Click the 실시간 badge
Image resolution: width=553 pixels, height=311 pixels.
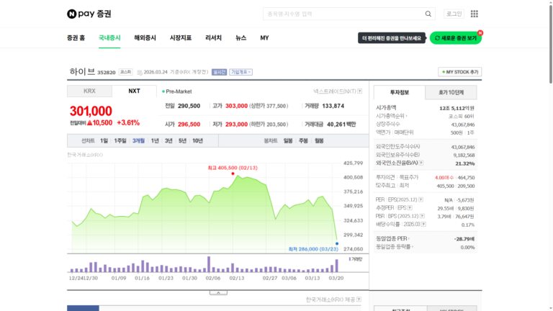pyautogui.click(x=219, y=72)
